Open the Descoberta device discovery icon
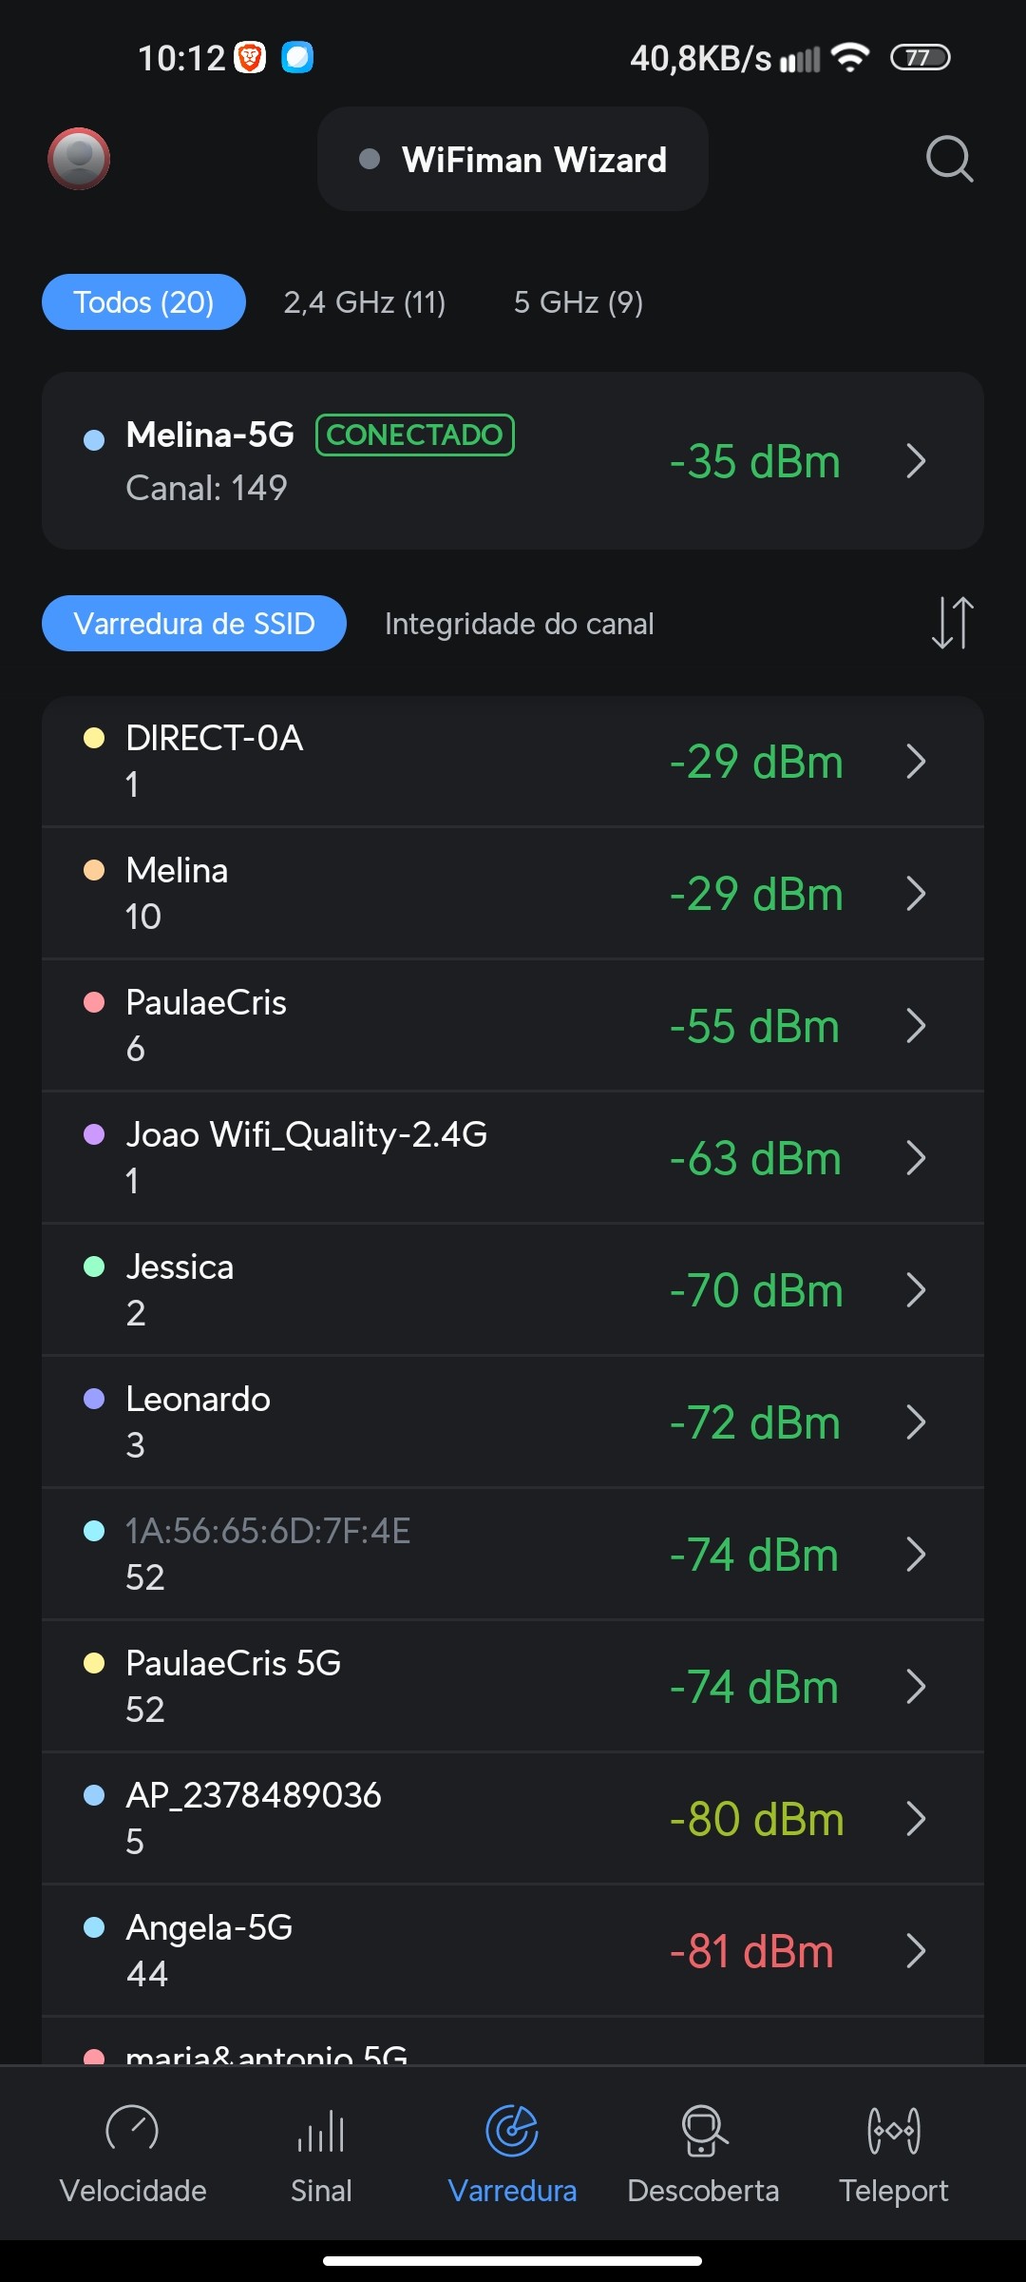This screenshot has height=2282, width=1026. pyautogui.click(x=703, y=2130)
